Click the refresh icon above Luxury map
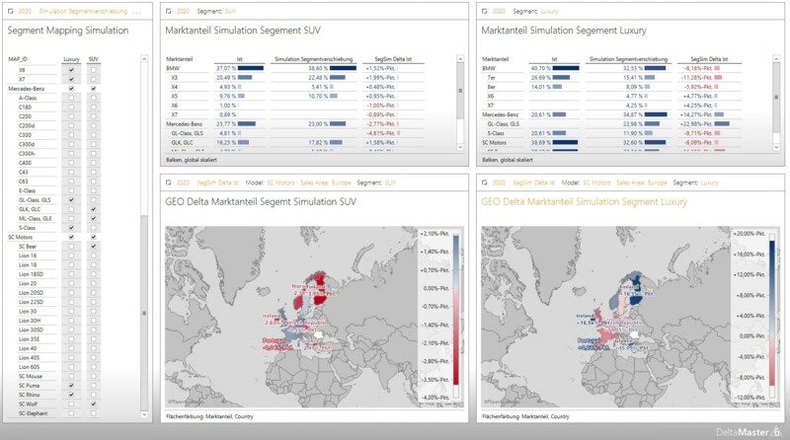This screenshot has width=790, height=440. [x=485, y=183]
